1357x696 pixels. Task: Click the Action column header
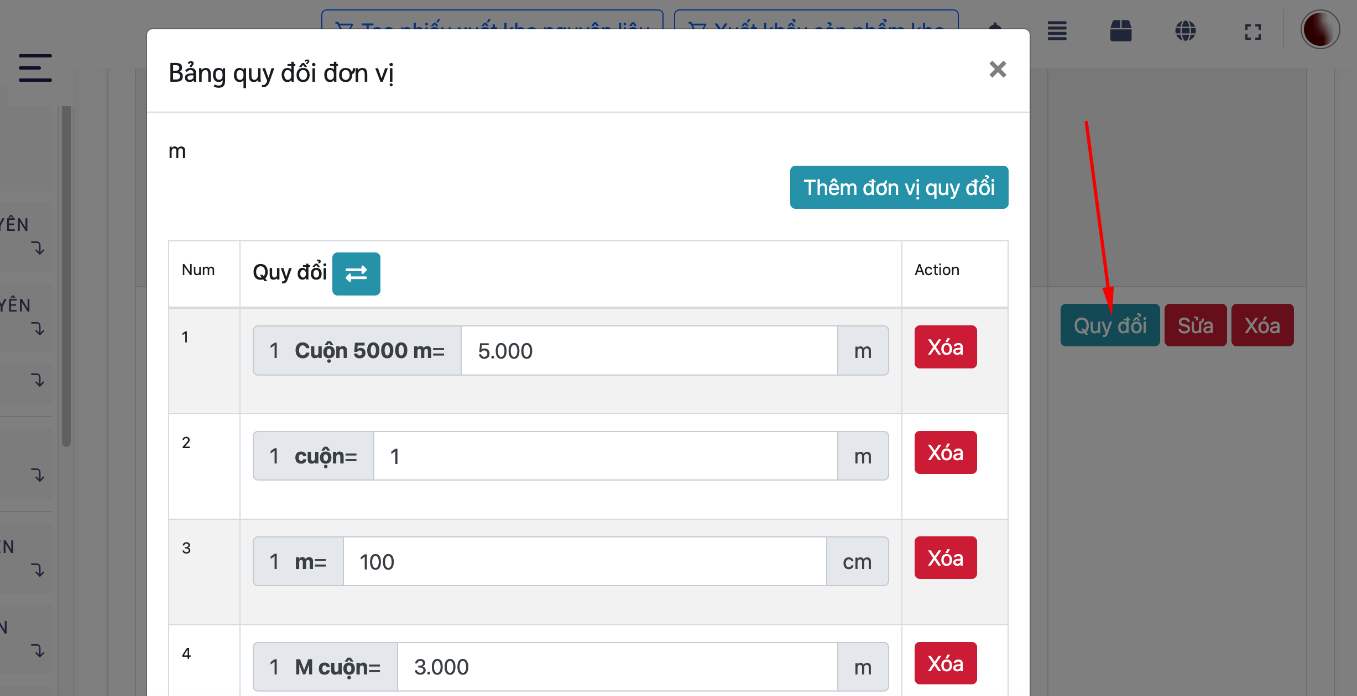point(937,270)
